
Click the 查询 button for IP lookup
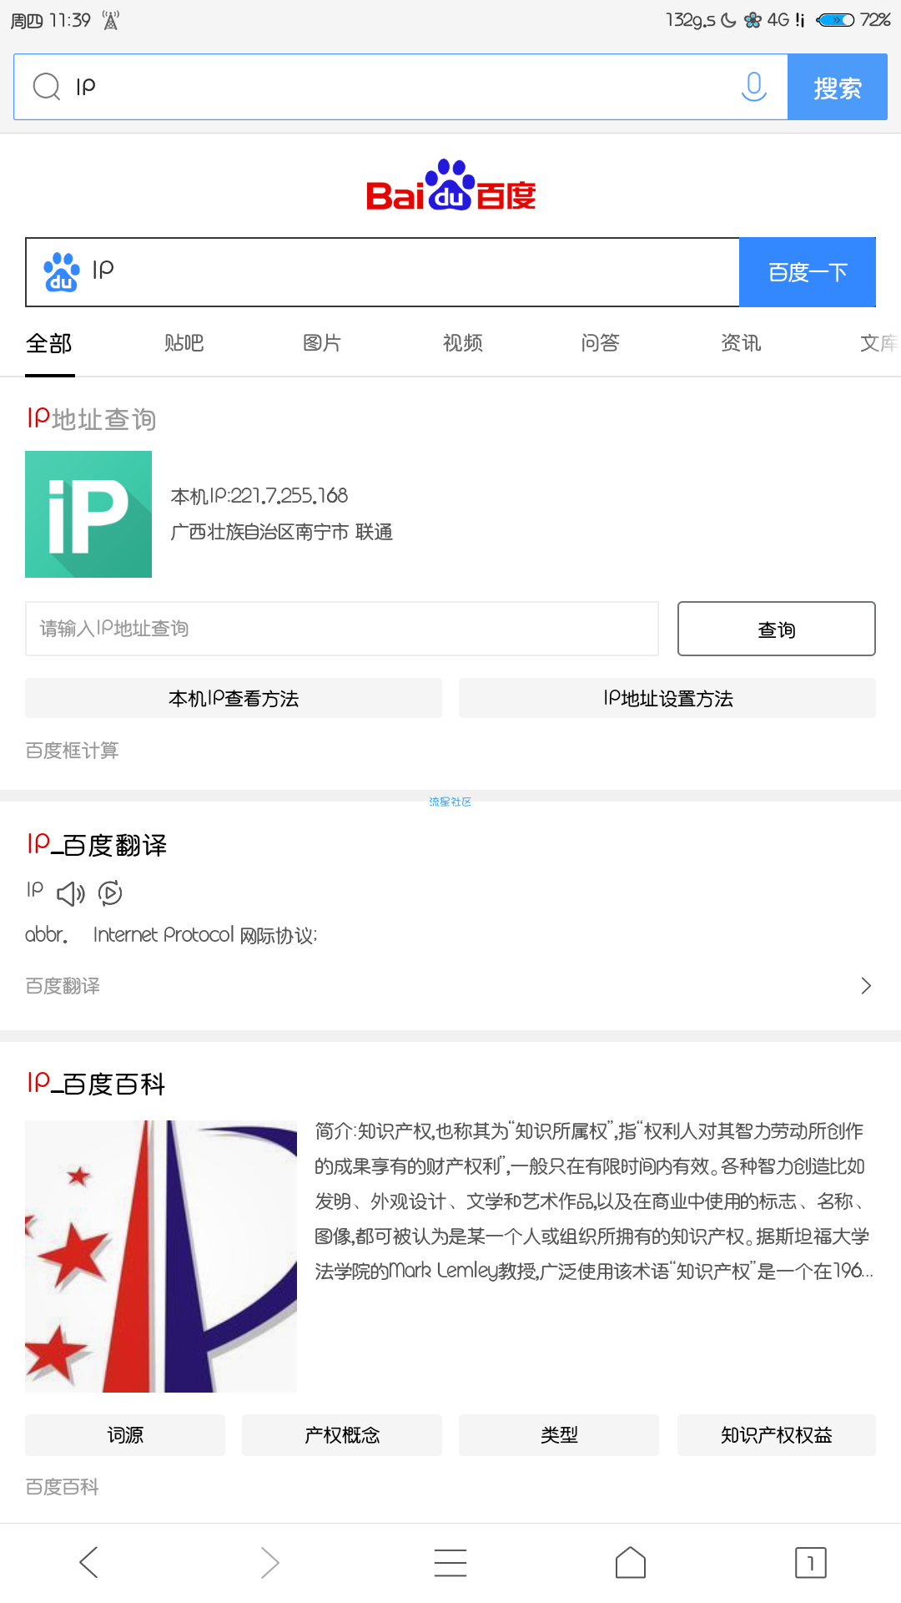click(777, 629)
